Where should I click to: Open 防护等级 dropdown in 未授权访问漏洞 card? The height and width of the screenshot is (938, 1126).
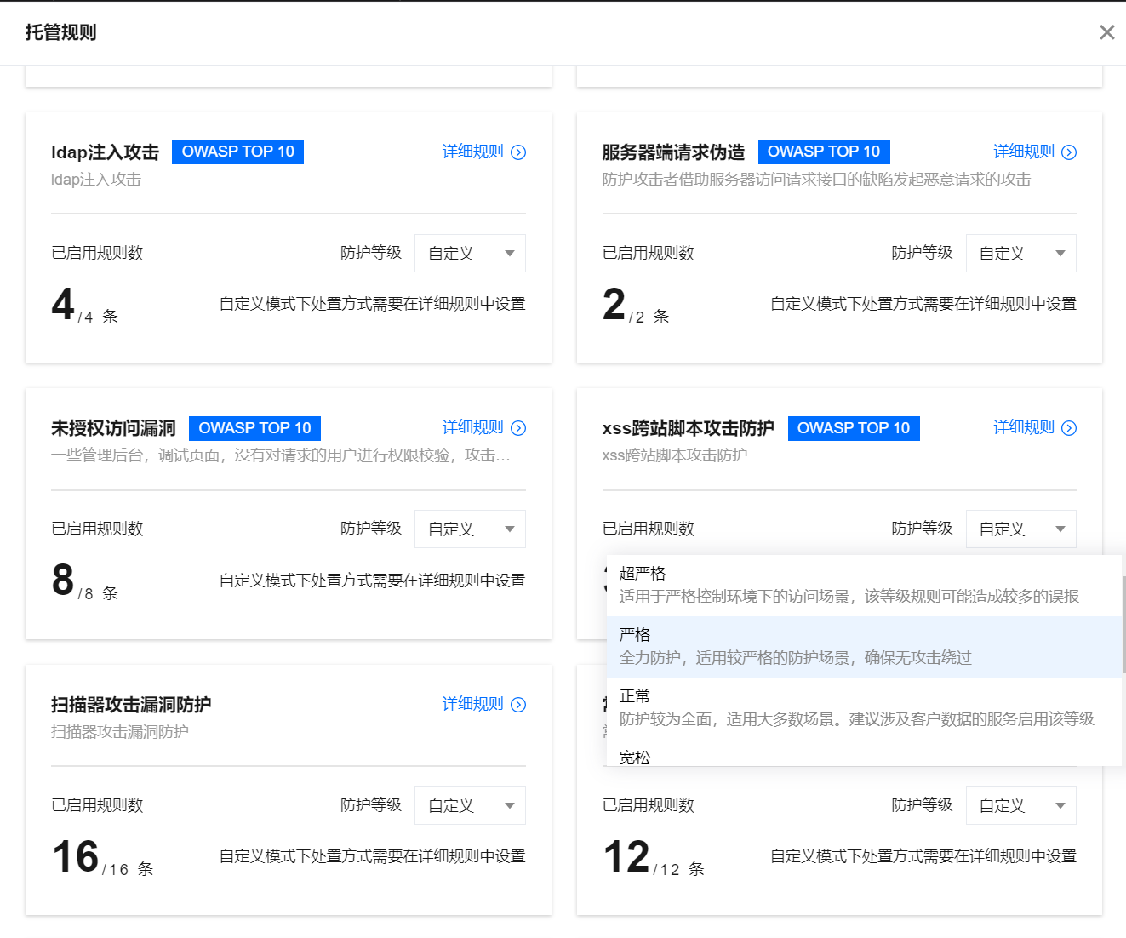pos(470,529)
